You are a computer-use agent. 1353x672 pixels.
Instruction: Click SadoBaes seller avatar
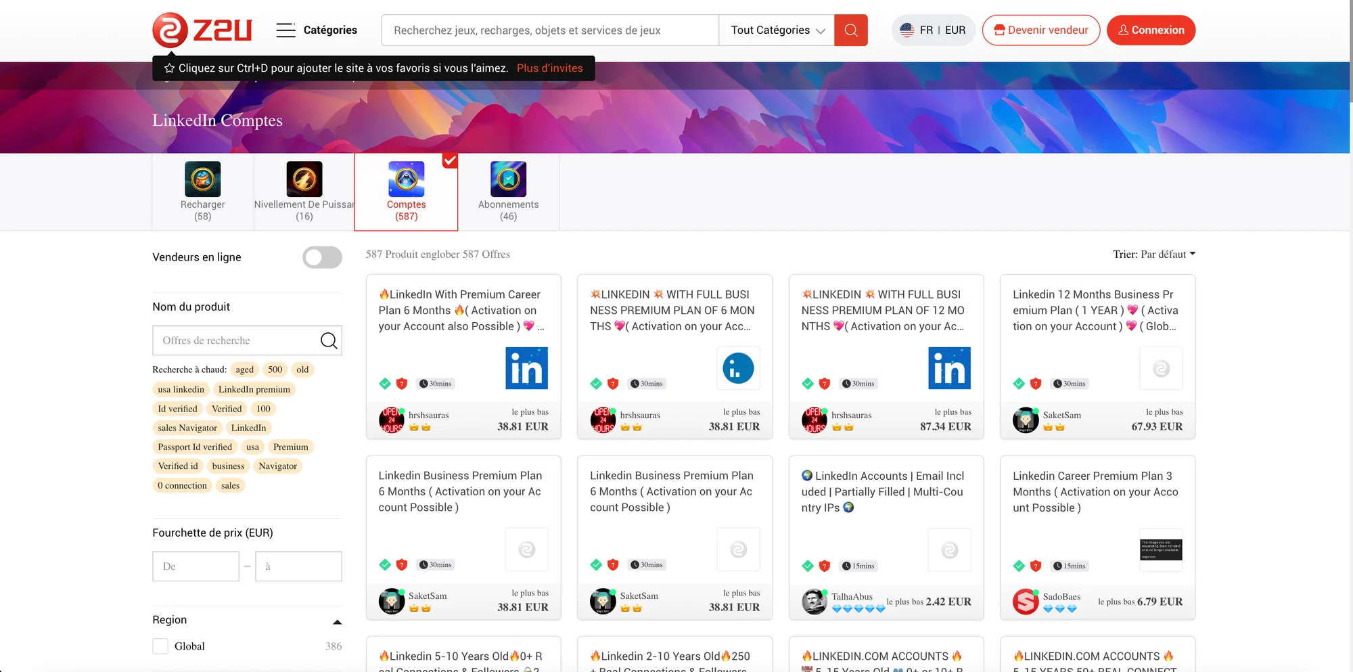click(1026, 602)
